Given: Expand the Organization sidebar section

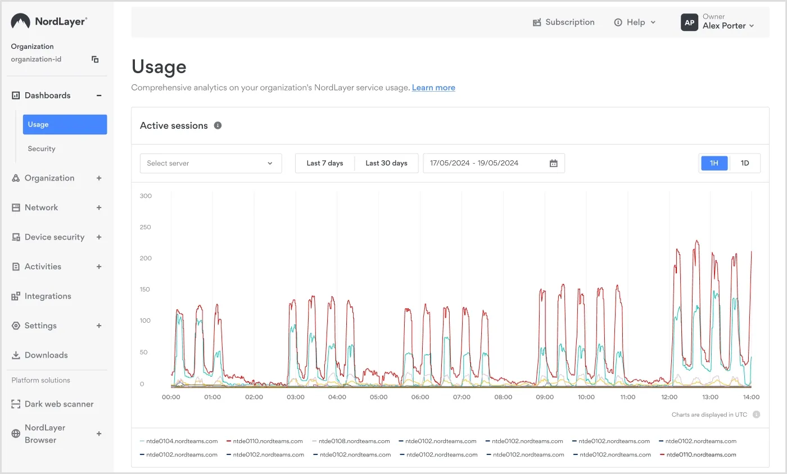Looking at the screenshot, I should [x=99, y=178].
